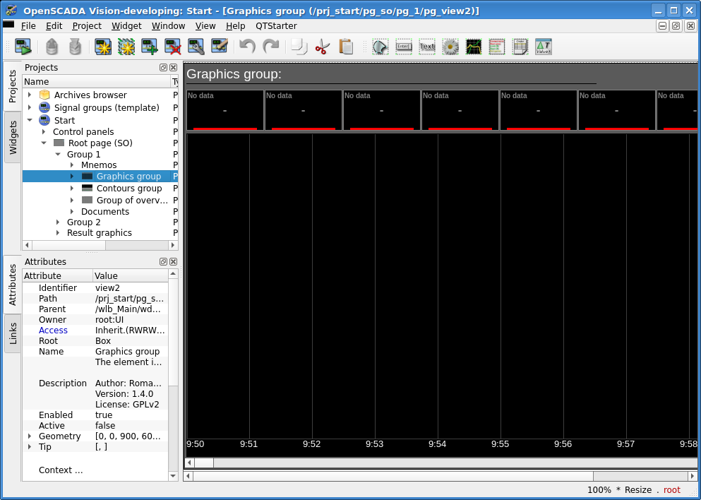The width and height of the screenshot is (701, 500).
Task: Select the Enter form element widget icon
Action: click(x=404, y=47)
